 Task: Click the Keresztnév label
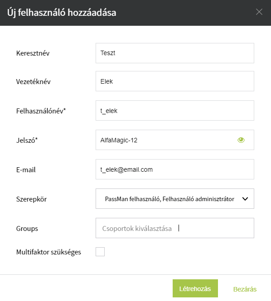33,53
